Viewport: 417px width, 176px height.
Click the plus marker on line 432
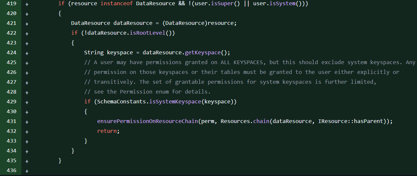click(x=27, y=131)
